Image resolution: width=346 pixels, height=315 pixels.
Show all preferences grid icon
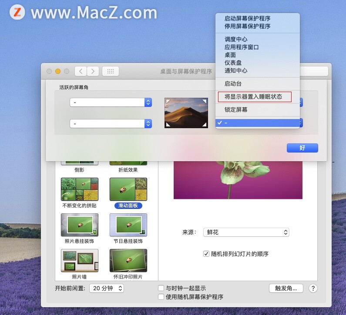[111, 71]
